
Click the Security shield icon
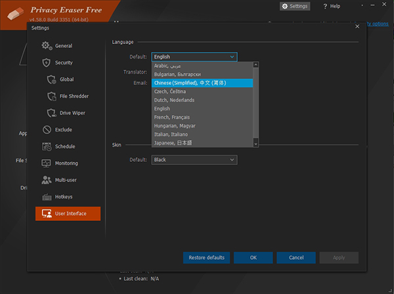click(x=47, y=62)
